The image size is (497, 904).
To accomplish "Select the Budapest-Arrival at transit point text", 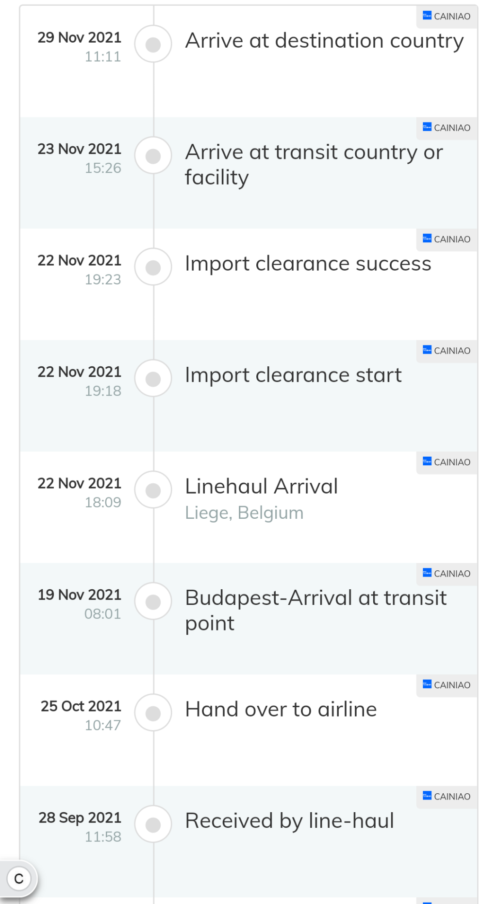I will coord(315,611).
